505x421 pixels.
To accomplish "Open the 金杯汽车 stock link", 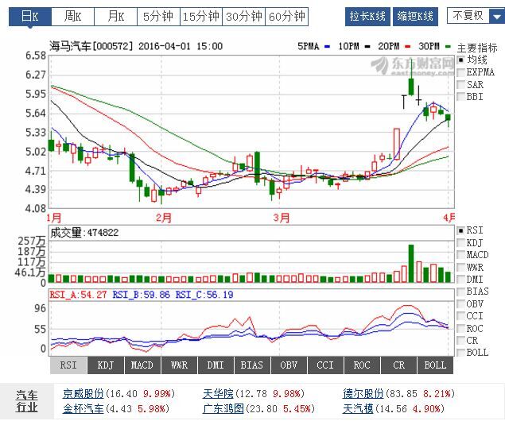I will [83, 409].
